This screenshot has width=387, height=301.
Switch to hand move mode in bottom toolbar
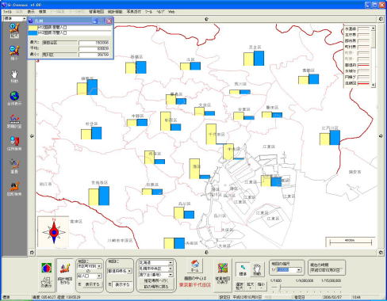tap(257, 270)
